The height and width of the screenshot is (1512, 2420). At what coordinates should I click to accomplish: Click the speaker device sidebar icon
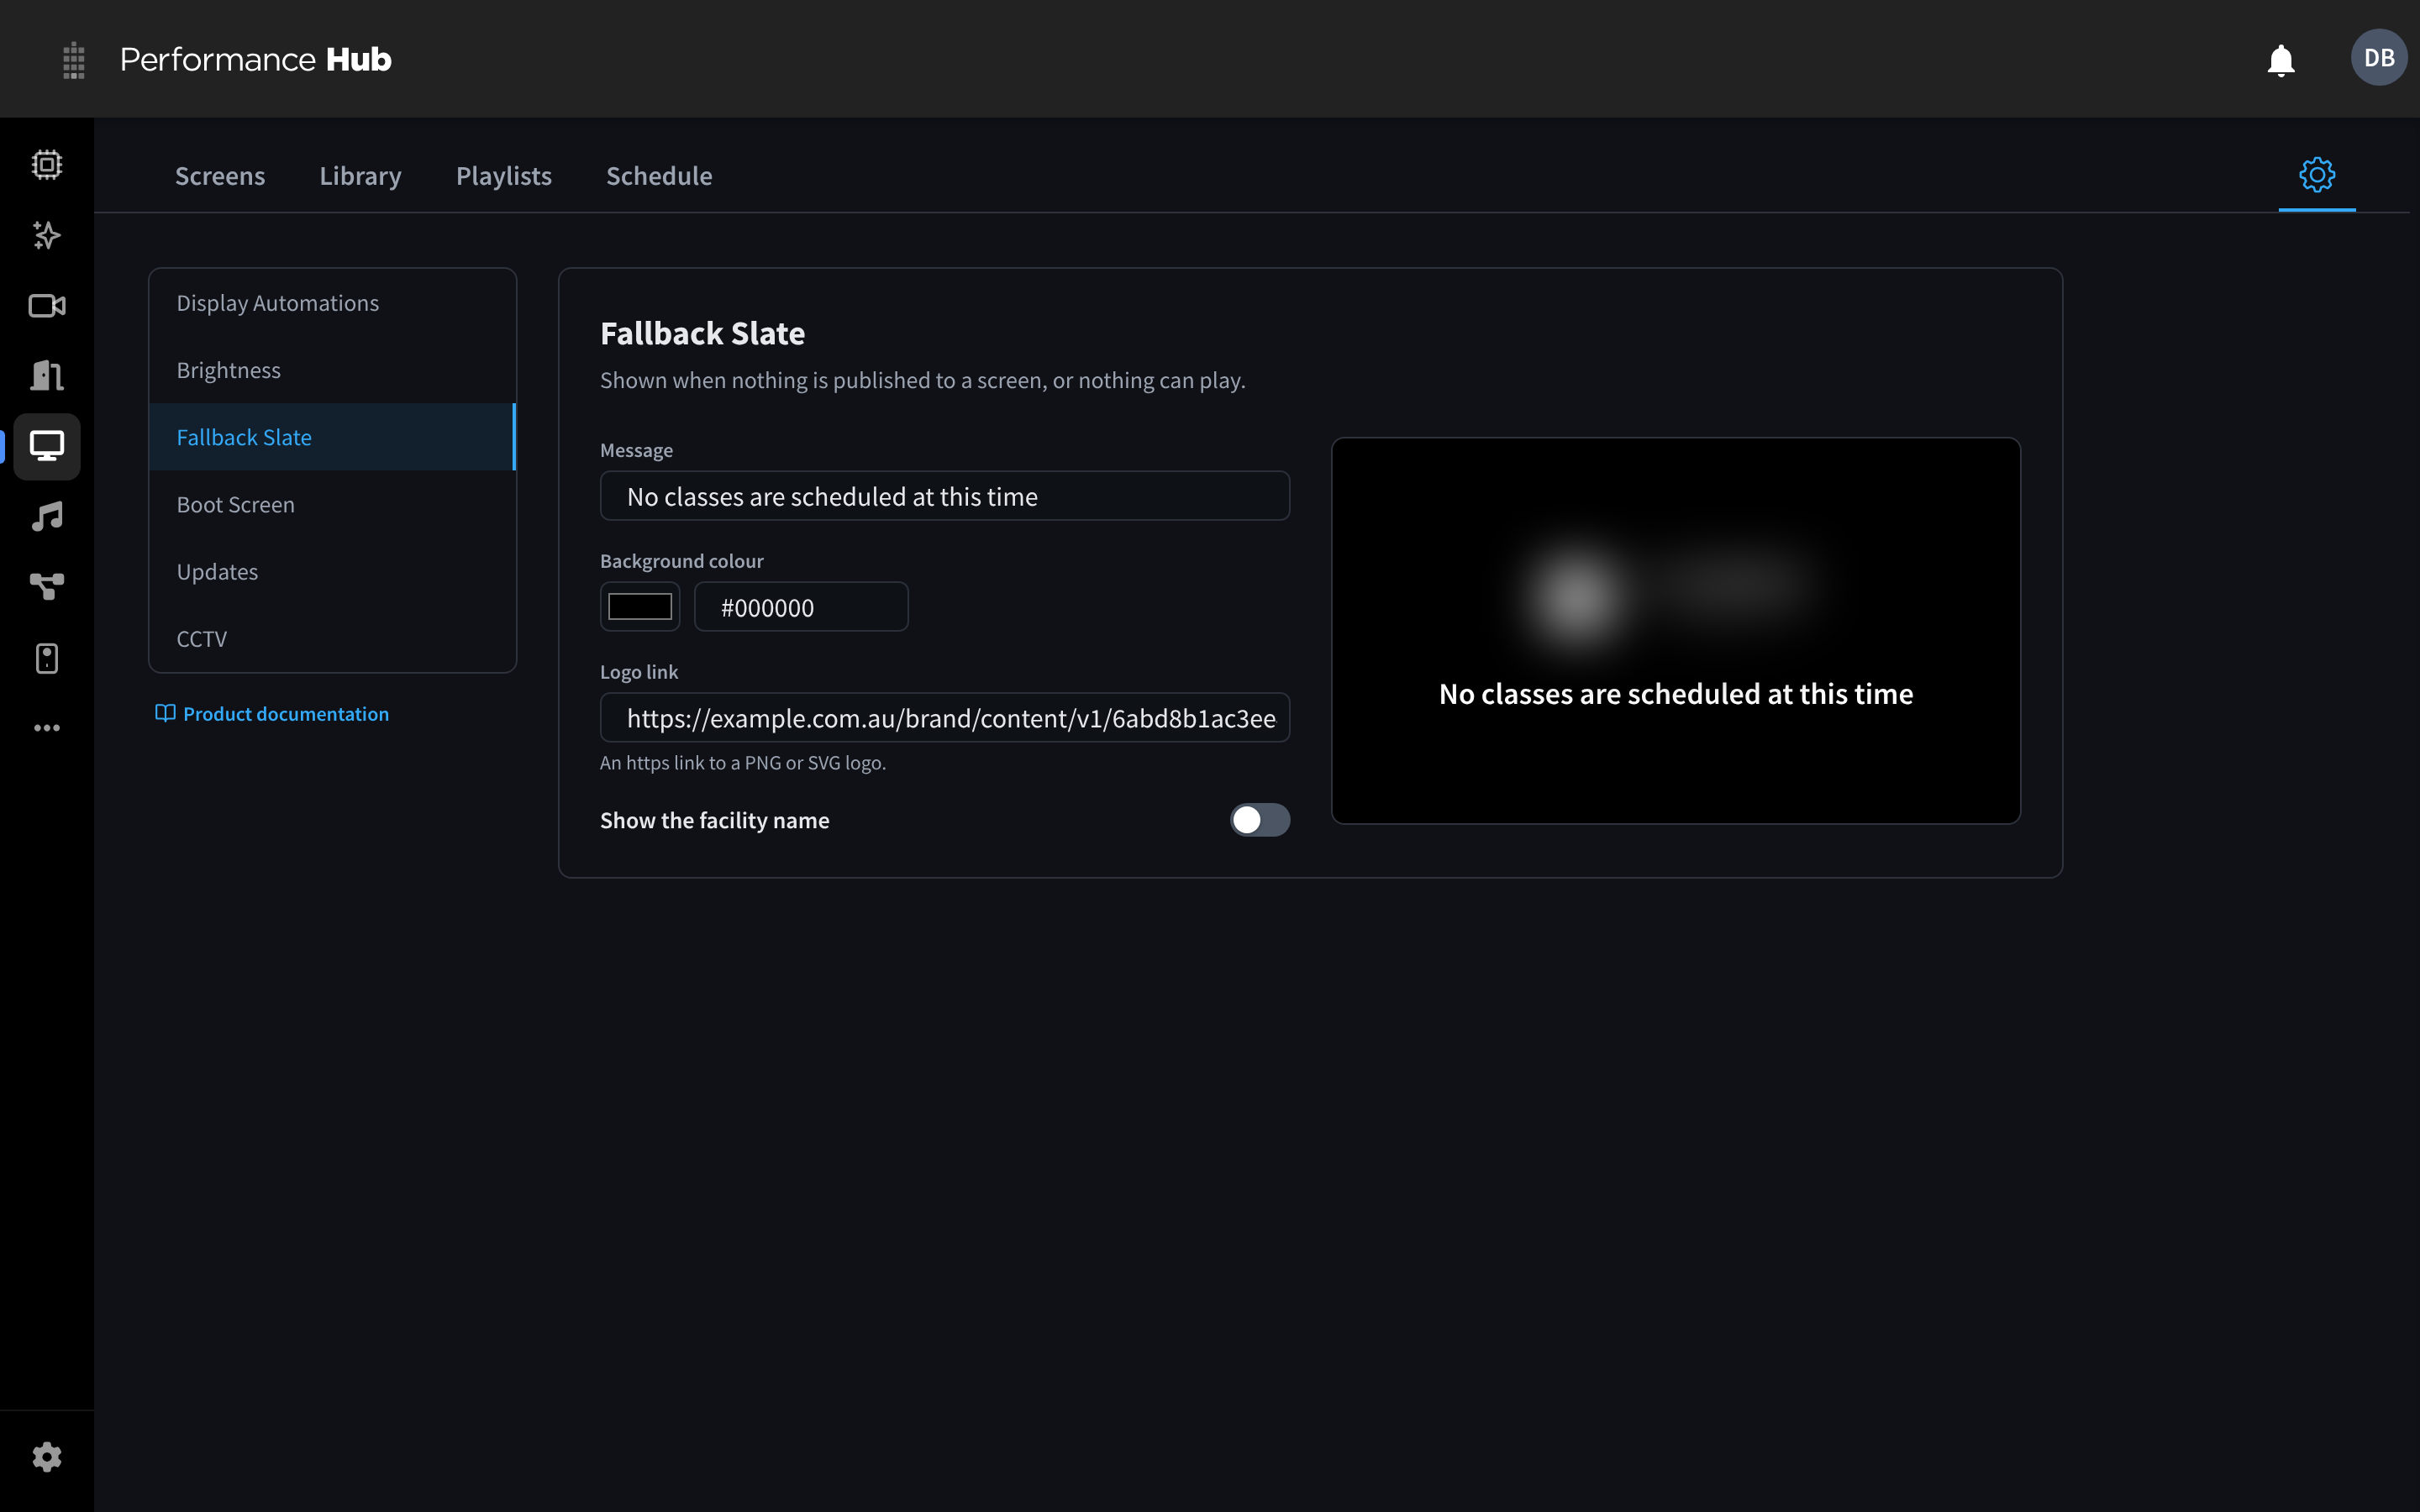tap(47, 658)
